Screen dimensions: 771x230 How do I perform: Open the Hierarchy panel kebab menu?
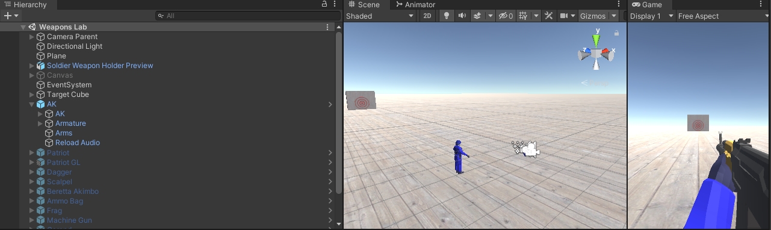335,4
